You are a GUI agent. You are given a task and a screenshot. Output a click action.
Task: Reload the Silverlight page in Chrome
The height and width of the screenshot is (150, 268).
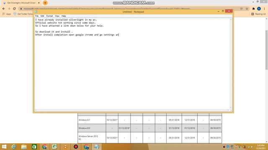tap(14, 9)
